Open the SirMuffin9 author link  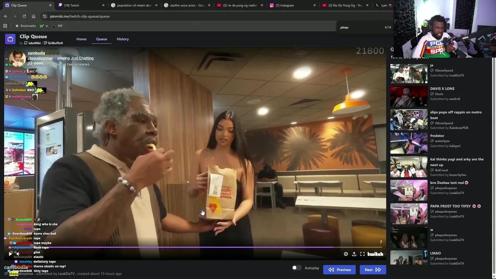(53, 43)
